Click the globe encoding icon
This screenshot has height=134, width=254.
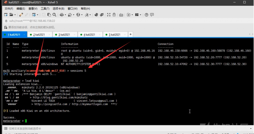(x=78, y=15)
